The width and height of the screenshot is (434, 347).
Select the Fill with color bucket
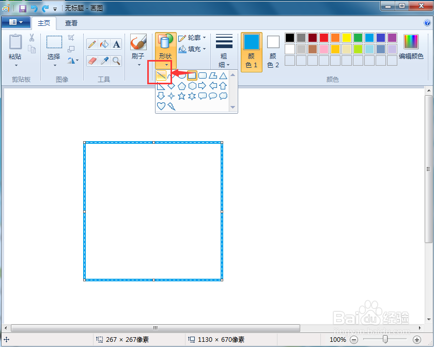pyautogui.click(x=104, y=44)
